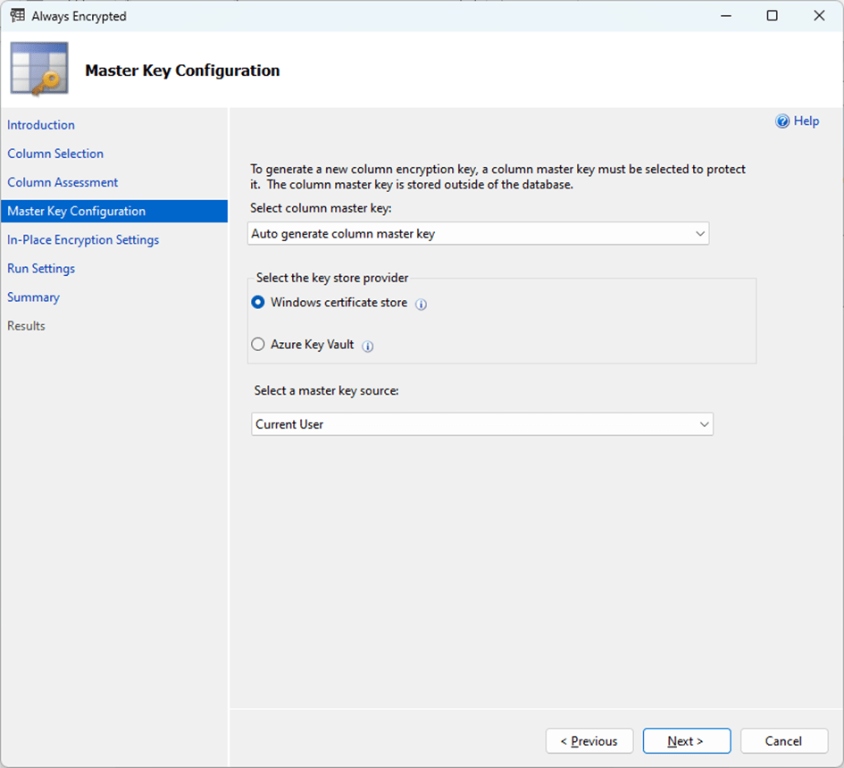Screen dimensions: 844x768
Task: Open the column master key dropdown
Action: coord(479,234)
